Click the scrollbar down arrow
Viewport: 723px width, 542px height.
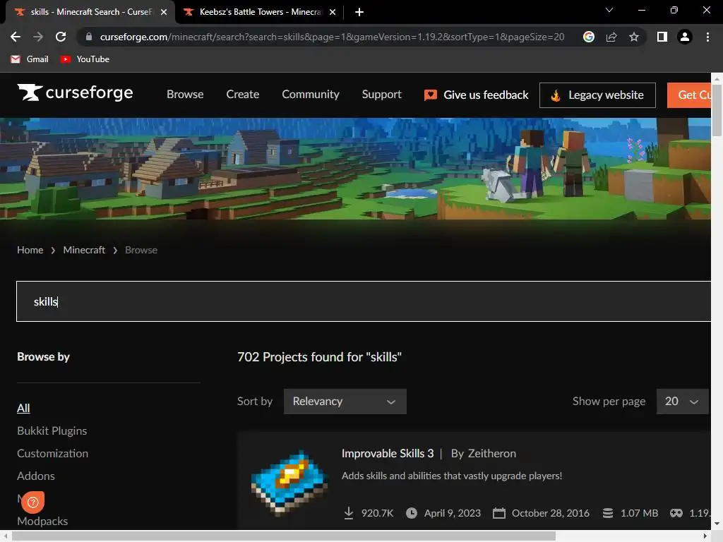pyautogui.click(x=717, y=524)
